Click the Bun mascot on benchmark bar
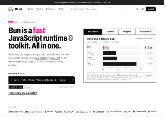This screenshot has width=166, height=124. point(107,48)
